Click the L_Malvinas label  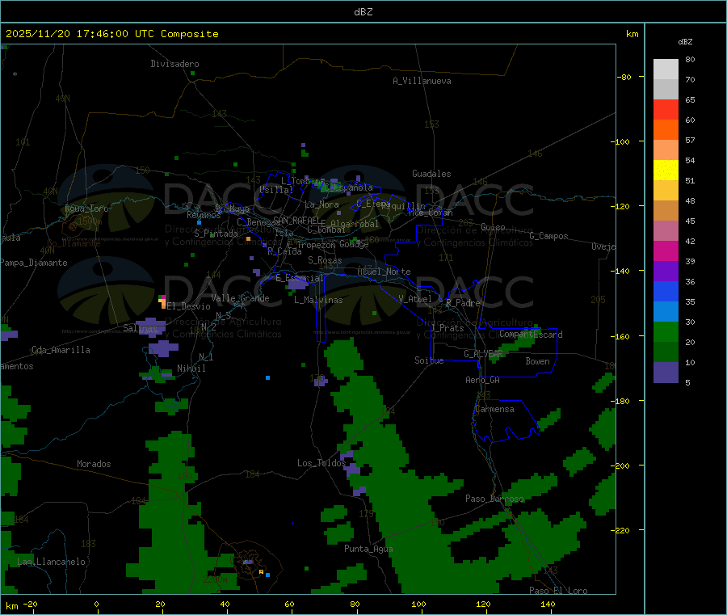click(318, 300)
